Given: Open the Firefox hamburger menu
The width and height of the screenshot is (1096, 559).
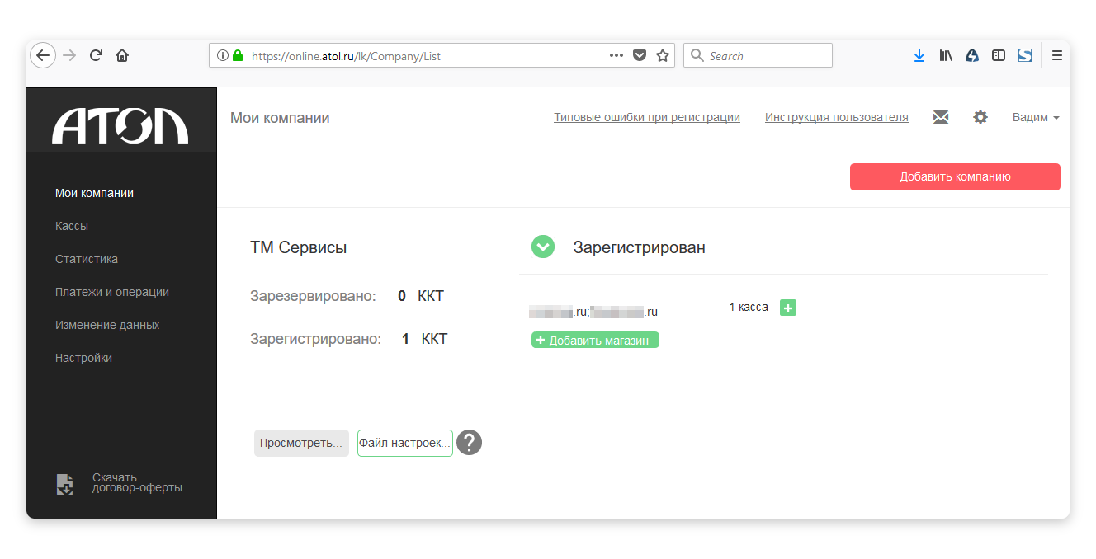Looking at the screenshot, I should tap(1057, 55).
